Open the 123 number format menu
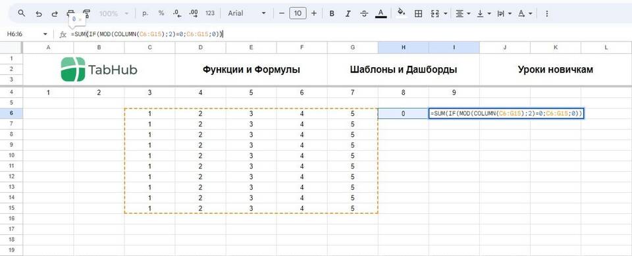Image resolution: width=632 pixels, height=256 pixels. [x=210, y=13]
